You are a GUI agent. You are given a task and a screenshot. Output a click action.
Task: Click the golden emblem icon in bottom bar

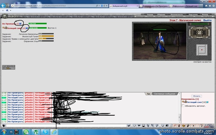coord(184,126)
